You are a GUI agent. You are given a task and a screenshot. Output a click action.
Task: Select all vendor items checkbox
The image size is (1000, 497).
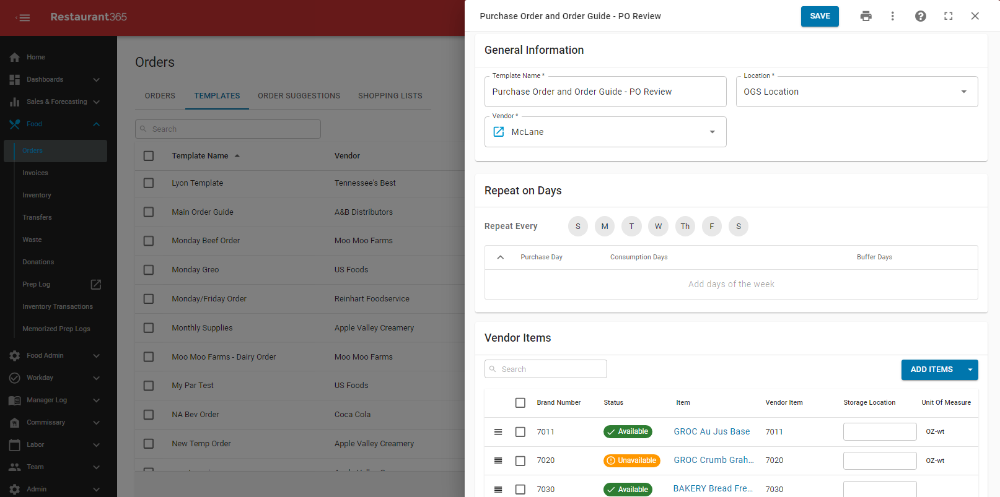click(x=520, y=403)
